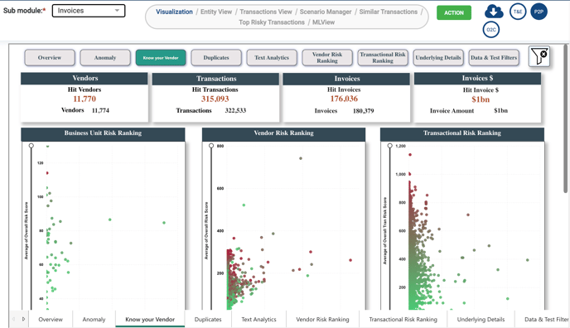Clear filters using the funnel icon
Screen dimensions: 570x328
[539, 56]
